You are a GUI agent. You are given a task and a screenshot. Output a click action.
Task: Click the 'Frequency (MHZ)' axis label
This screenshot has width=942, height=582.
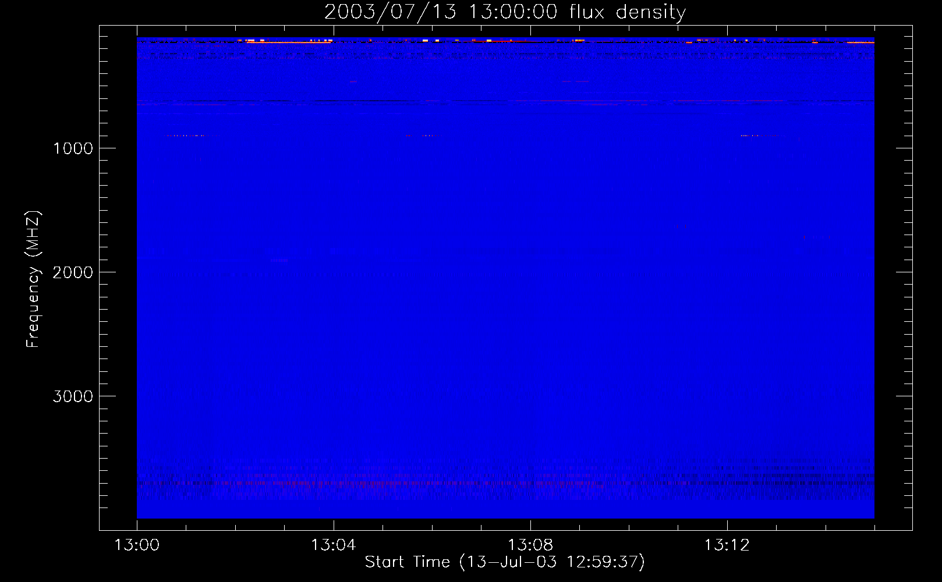pyautogui.click(x=34, y=279)
